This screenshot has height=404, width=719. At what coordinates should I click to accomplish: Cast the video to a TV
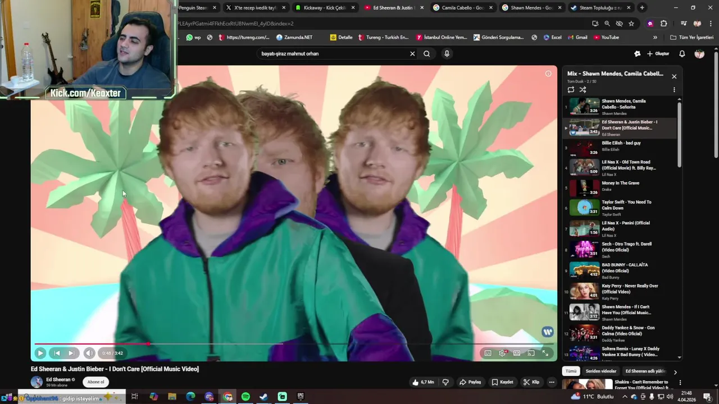tap(531, 353)
